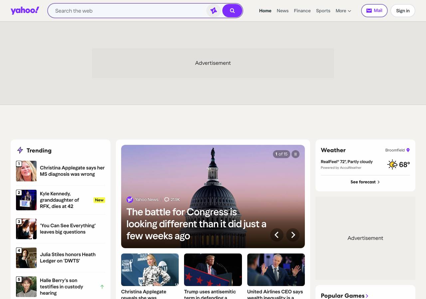Open See forecast link
This screenshot has height=299, width=426.
click(x=365, y=182)
